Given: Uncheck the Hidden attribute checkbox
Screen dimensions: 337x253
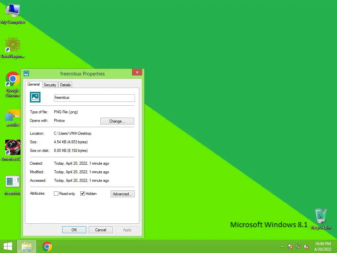Looking at the screenshot, I should tap(82, 194).
